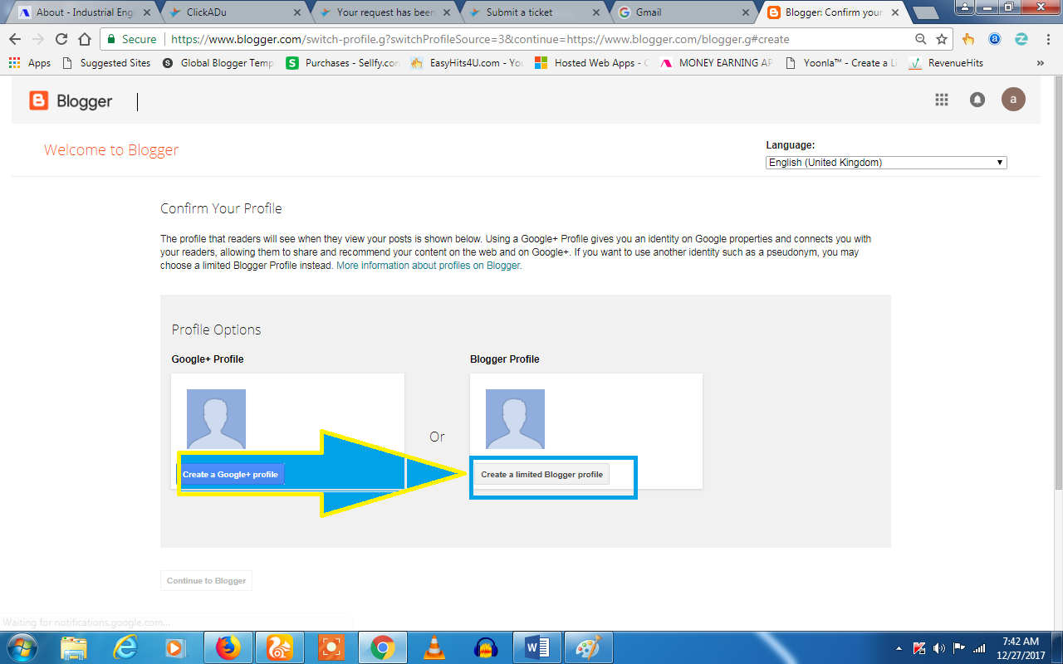Click the Chrome taskbar icon
The width and height of the screenshot is (1063, 664).
[x=382, y=647]
